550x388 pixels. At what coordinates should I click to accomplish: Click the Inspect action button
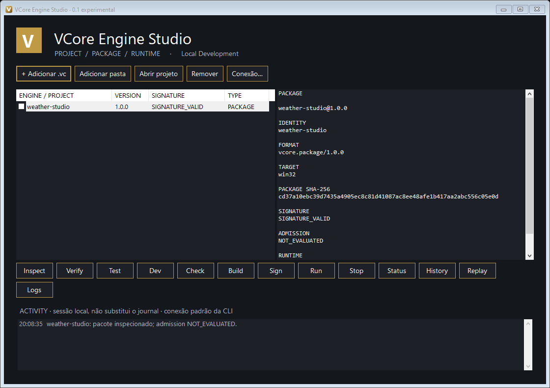click(34, 271)
